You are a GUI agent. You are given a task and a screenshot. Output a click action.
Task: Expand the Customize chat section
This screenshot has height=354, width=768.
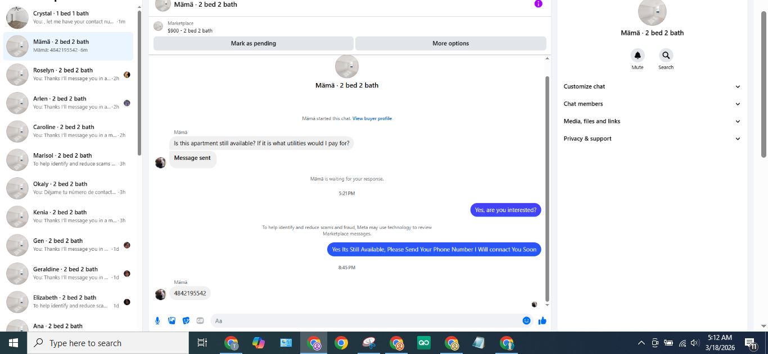tap(652, 86)
